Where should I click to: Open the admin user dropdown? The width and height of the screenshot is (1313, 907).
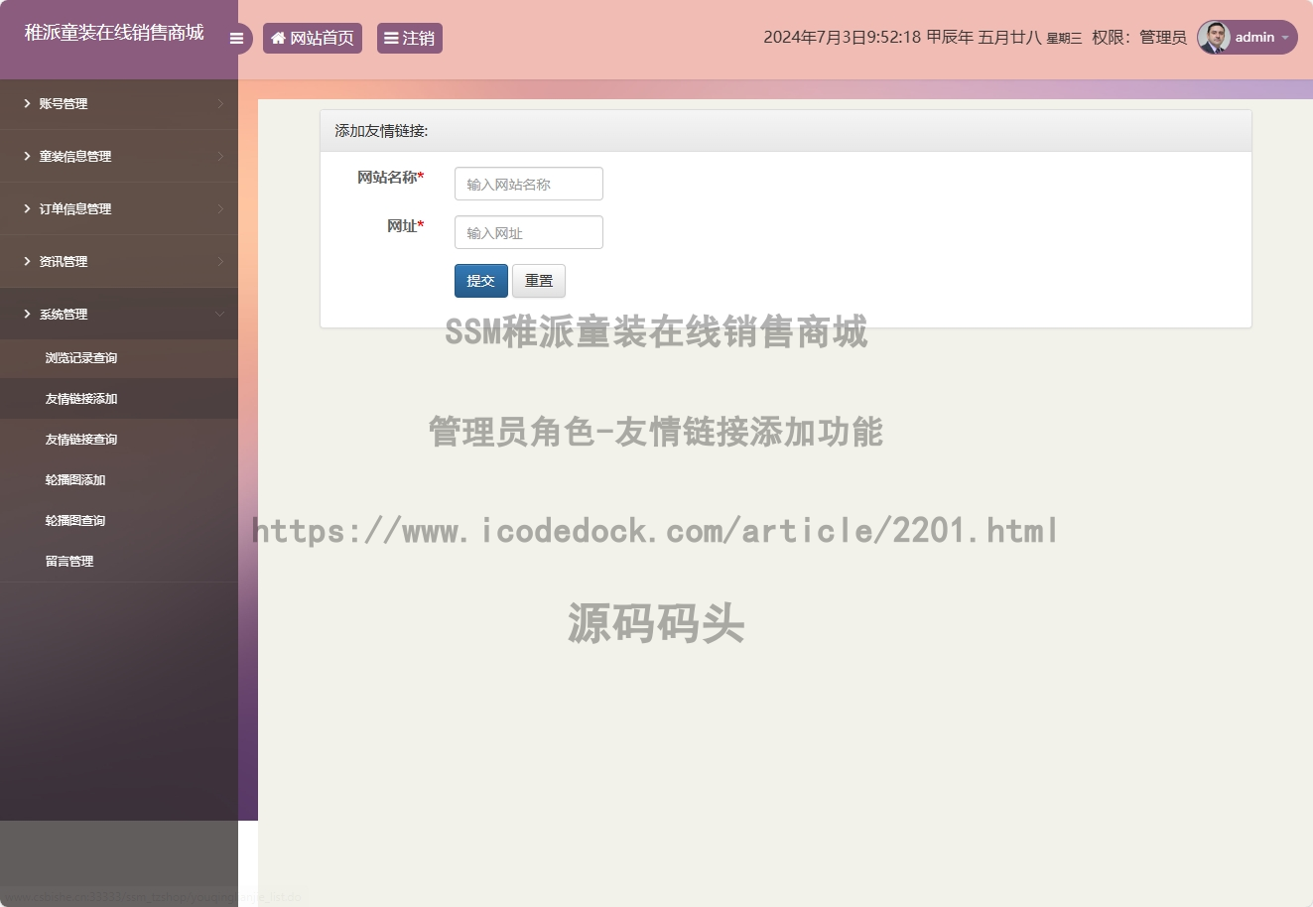click(x=1247, y=38)
